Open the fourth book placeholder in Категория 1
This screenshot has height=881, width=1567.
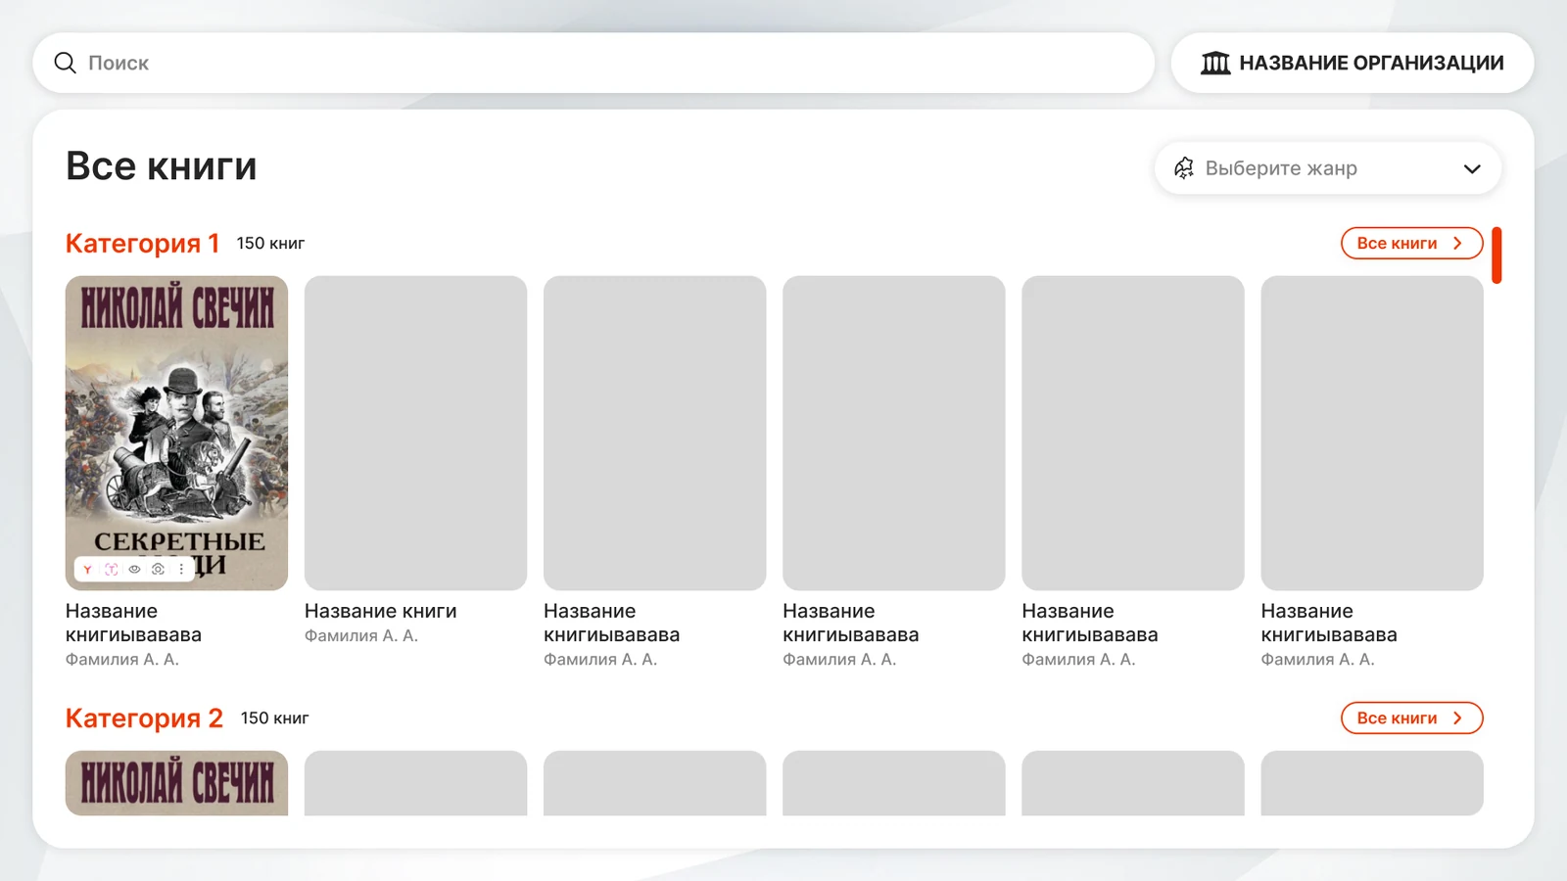(893, 433)
